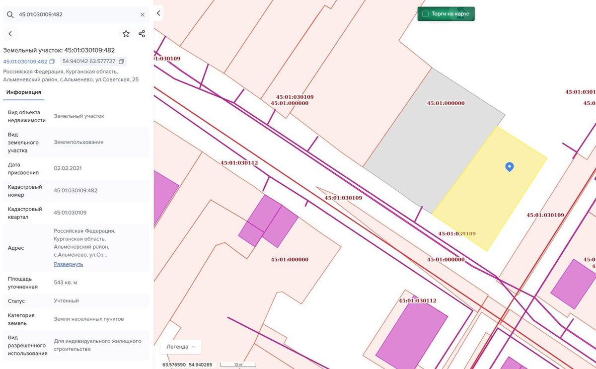The width and height of the screenshot is (596, 369).
Task: Click the coordinates chip 54.940142 63.577727
Action: tap(93, 62)
